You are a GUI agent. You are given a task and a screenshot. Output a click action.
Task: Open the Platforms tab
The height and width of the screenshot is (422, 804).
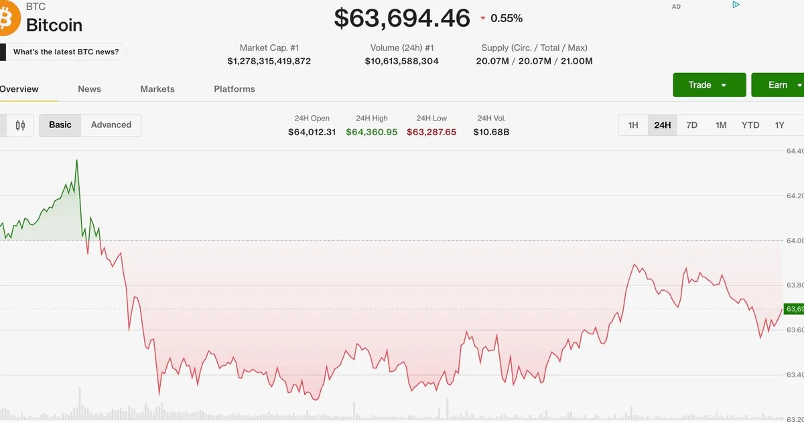[x=234, y=88]
